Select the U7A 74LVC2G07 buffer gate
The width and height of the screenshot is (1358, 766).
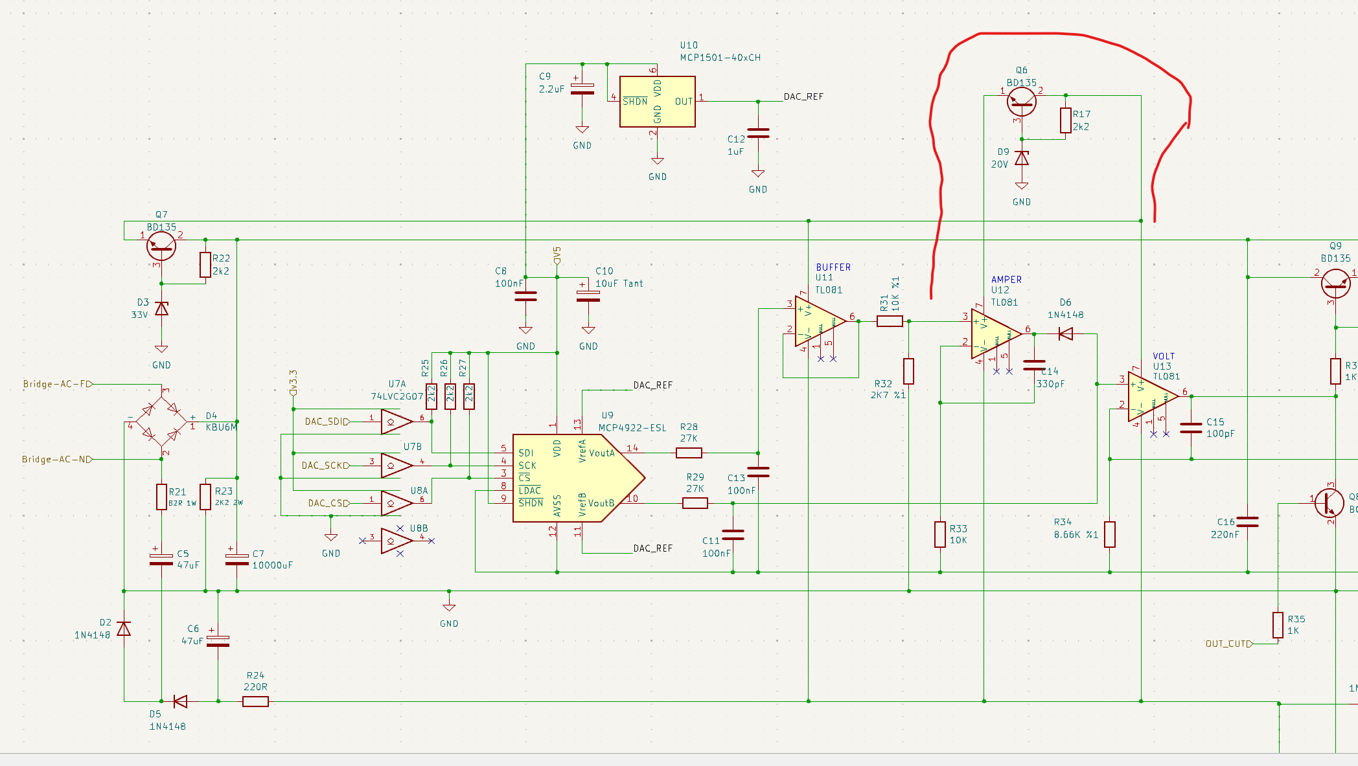pyautogui.click(x=397, y=422)
